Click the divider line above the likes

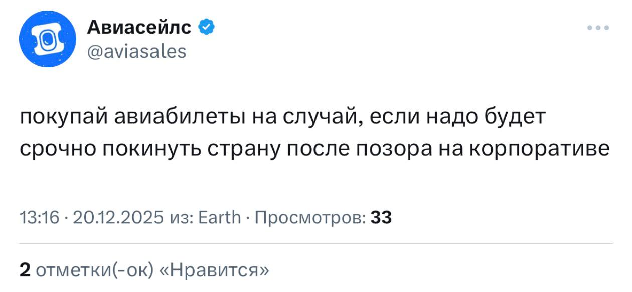(316, 243)
